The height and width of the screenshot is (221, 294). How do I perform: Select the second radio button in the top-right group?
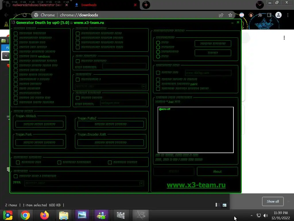coord(158,47)
